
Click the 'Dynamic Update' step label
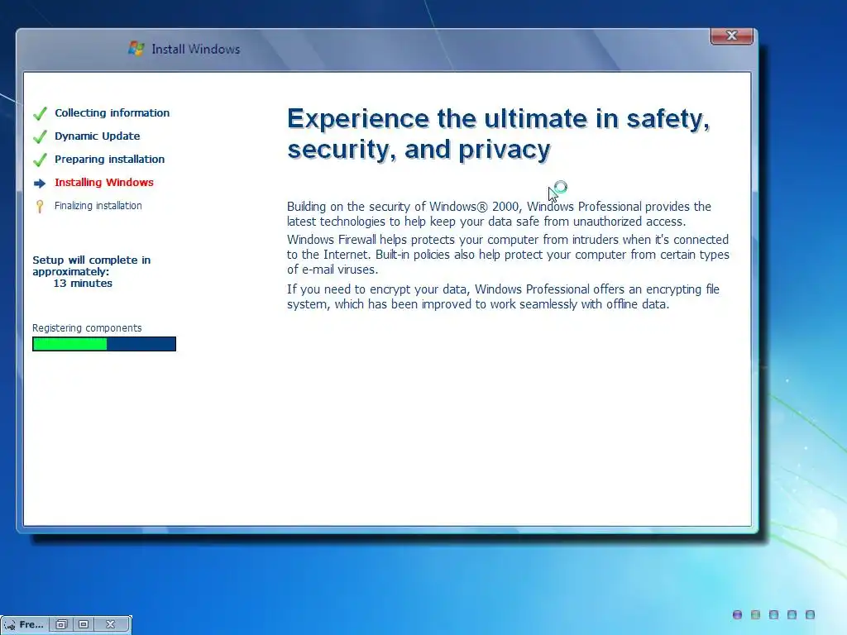coord(98,136)
